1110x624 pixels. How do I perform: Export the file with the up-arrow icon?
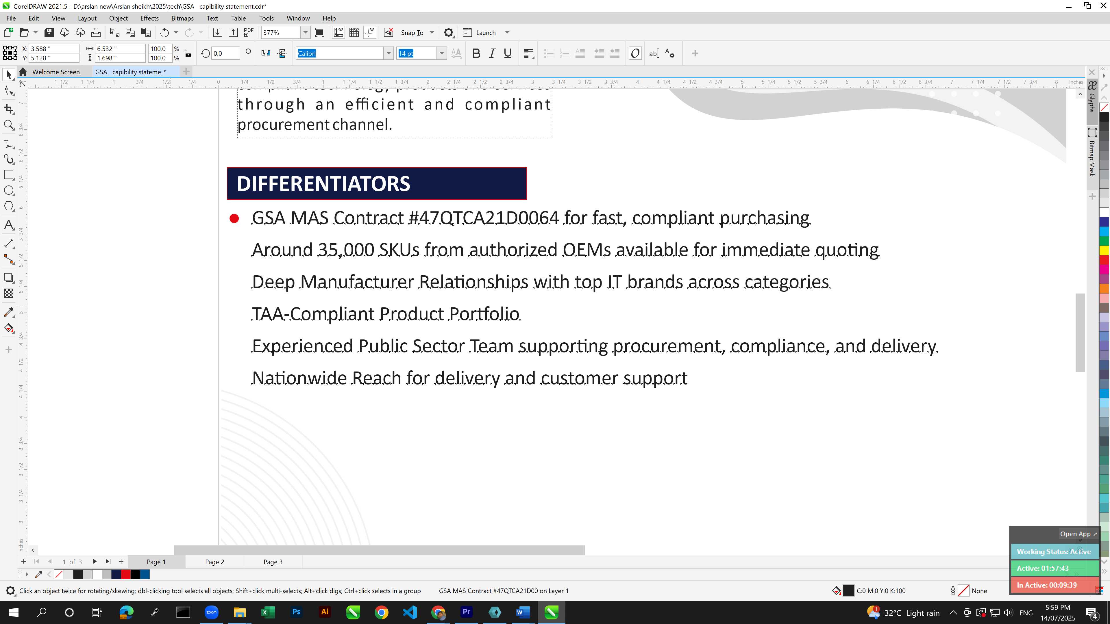pyautogui.click(x=233, y=32)
